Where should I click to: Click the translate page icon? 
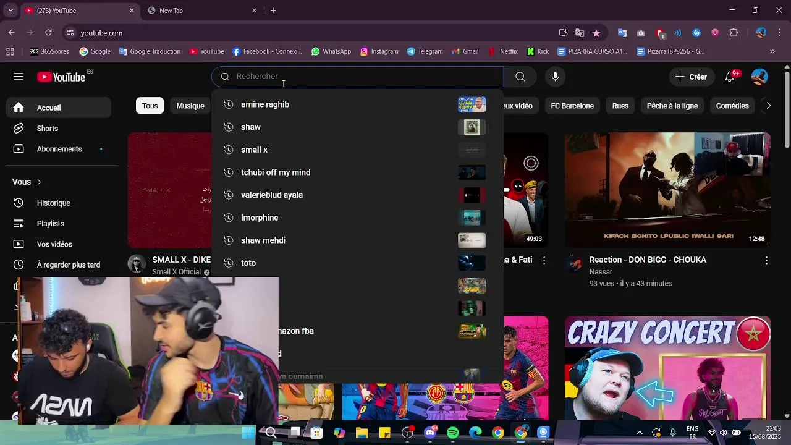580,33
